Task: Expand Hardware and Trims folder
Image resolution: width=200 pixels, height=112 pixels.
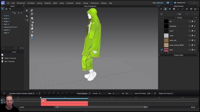Action: pos(3,27)
